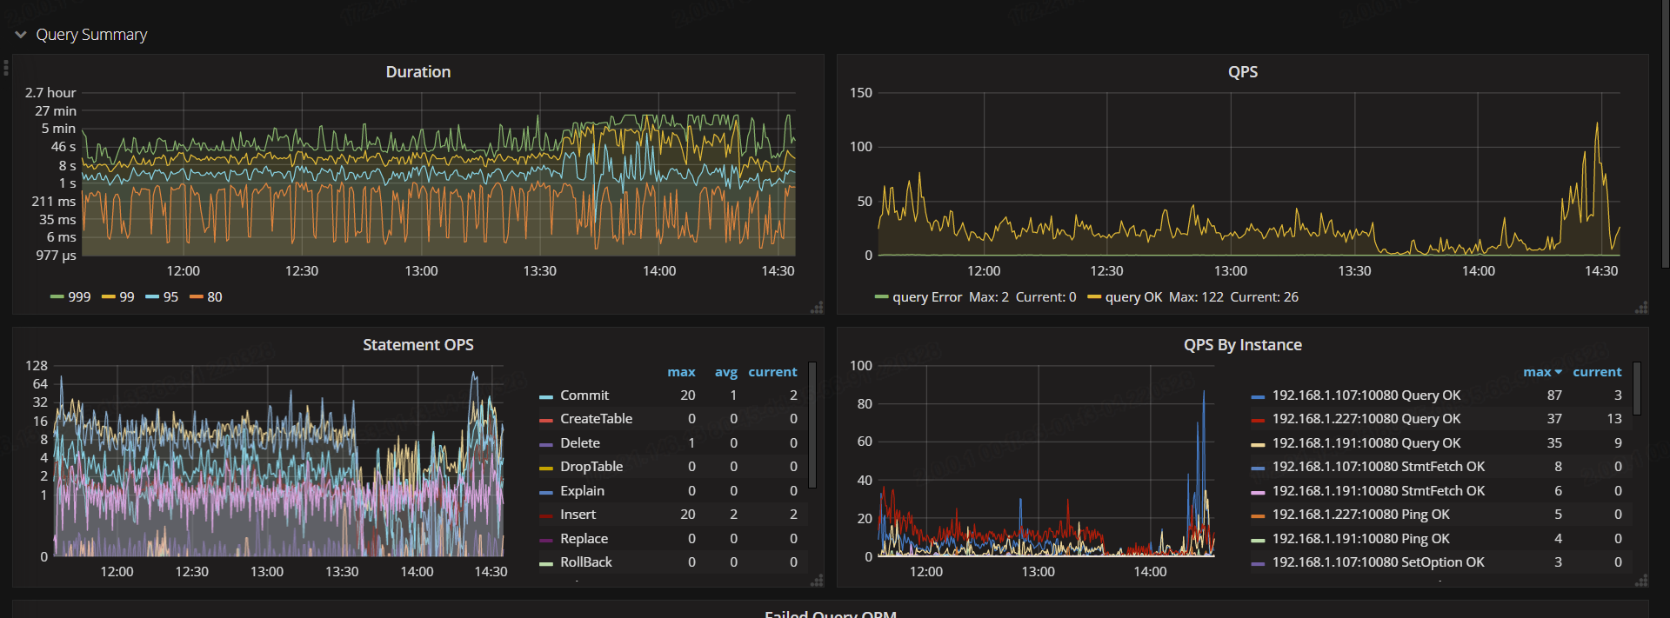Click the Insert series color marker
This screenshot has height=618, width=1670.
click(546, 516)
